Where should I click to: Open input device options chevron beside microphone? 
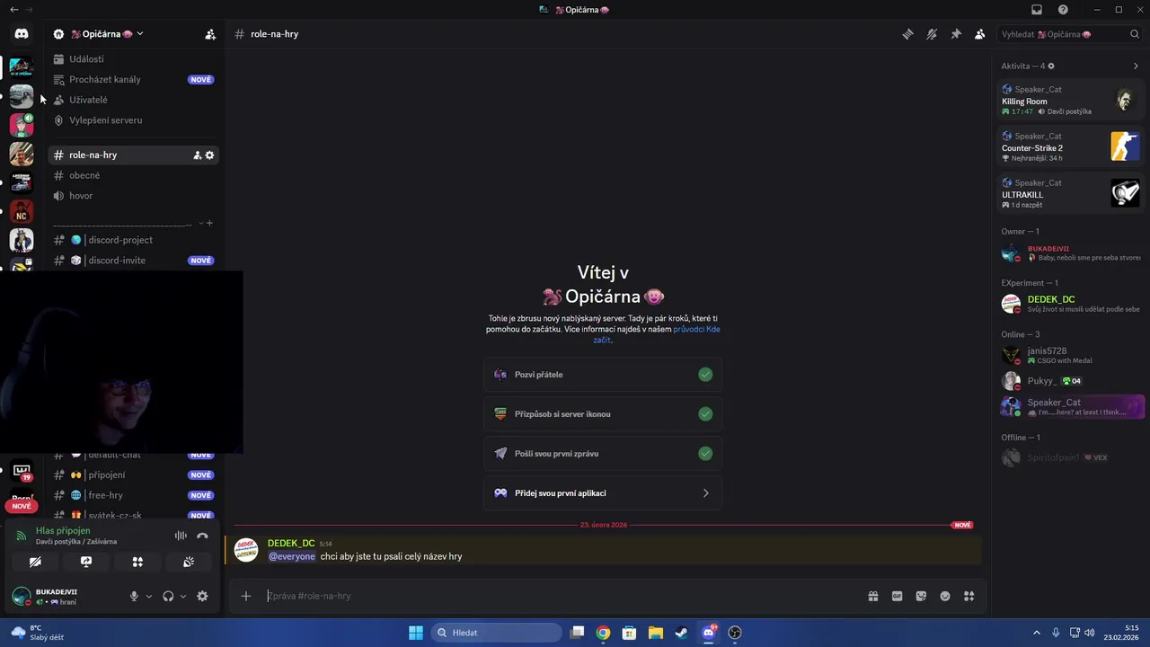click(x=149, y=596)
